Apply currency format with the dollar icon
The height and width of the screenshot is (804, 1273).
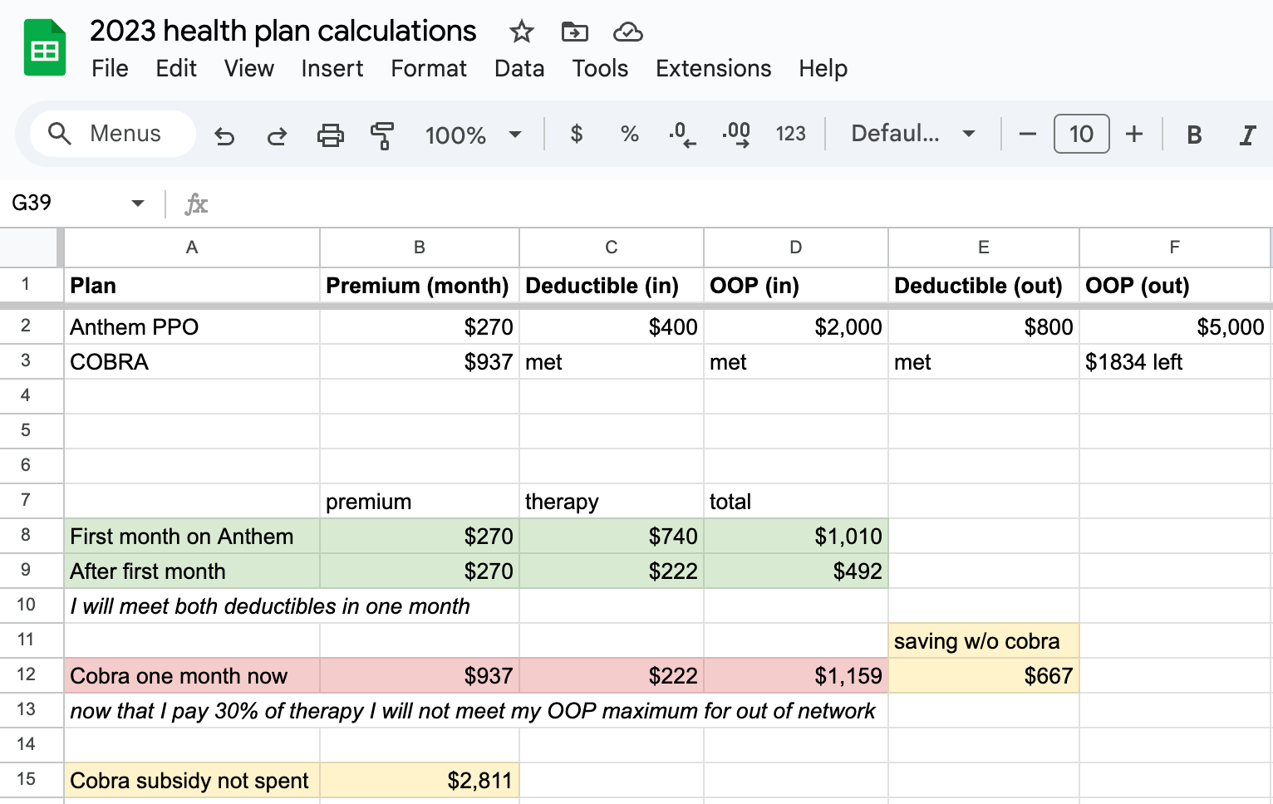576,134
